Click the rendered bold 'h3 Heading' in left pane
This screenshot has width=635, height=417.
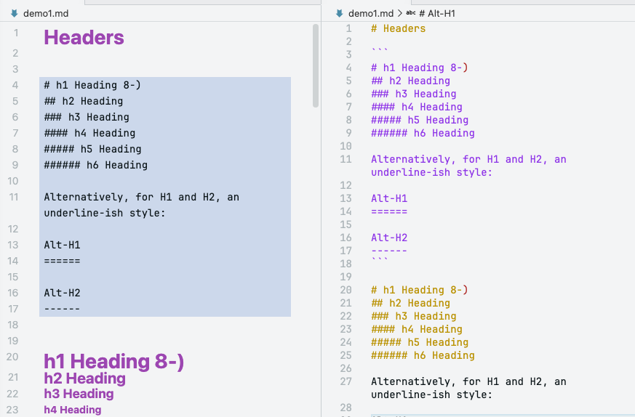coord(79,394)
